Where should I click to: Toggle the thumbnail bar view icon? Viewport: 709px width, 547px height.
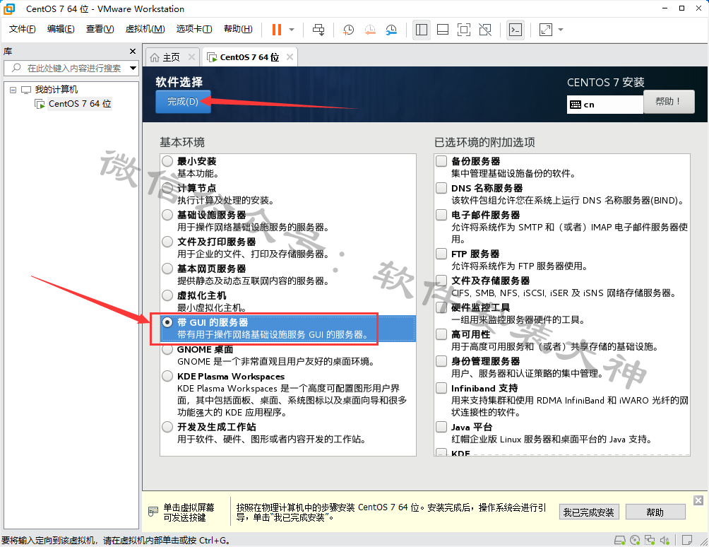443,30
